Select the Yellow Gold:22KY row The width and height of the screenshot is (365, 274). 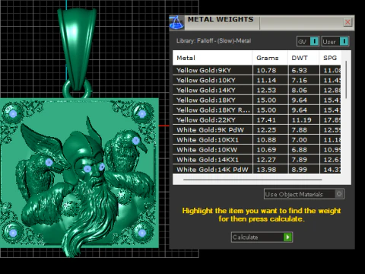[x=257, y=119]
